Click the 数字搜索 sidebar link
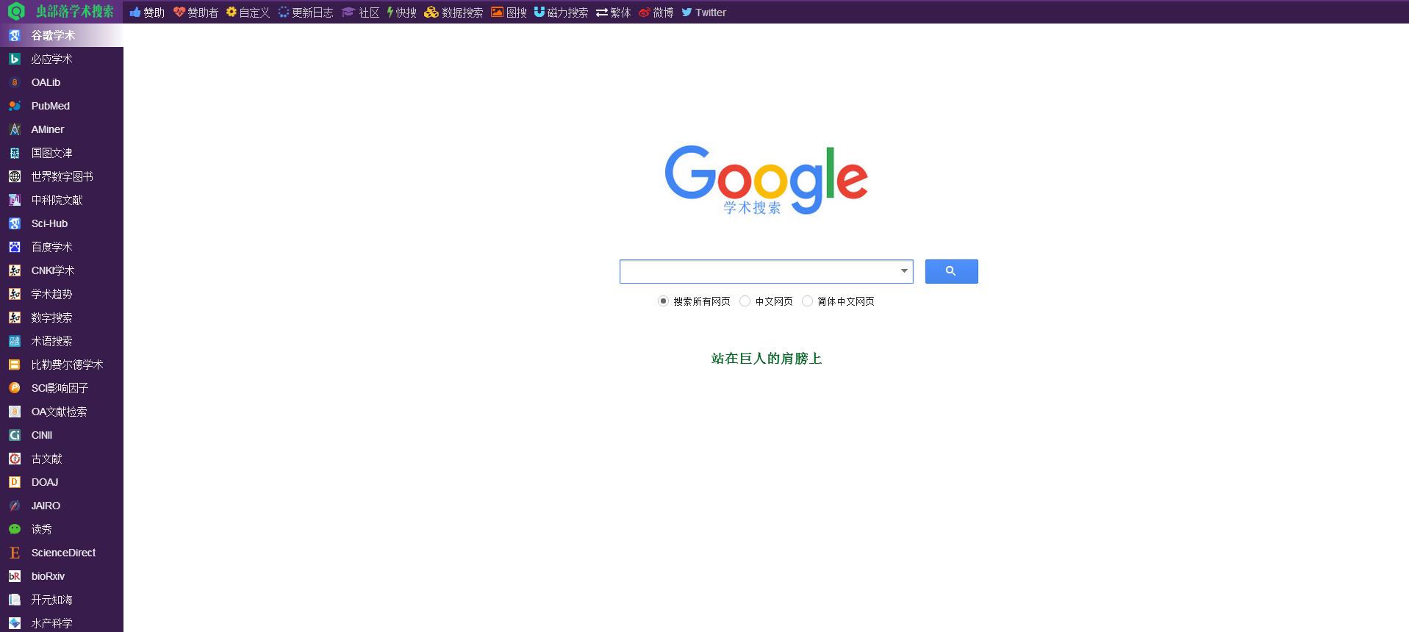This screenshot has height=632, width=1409. click(x=51, y=317)
